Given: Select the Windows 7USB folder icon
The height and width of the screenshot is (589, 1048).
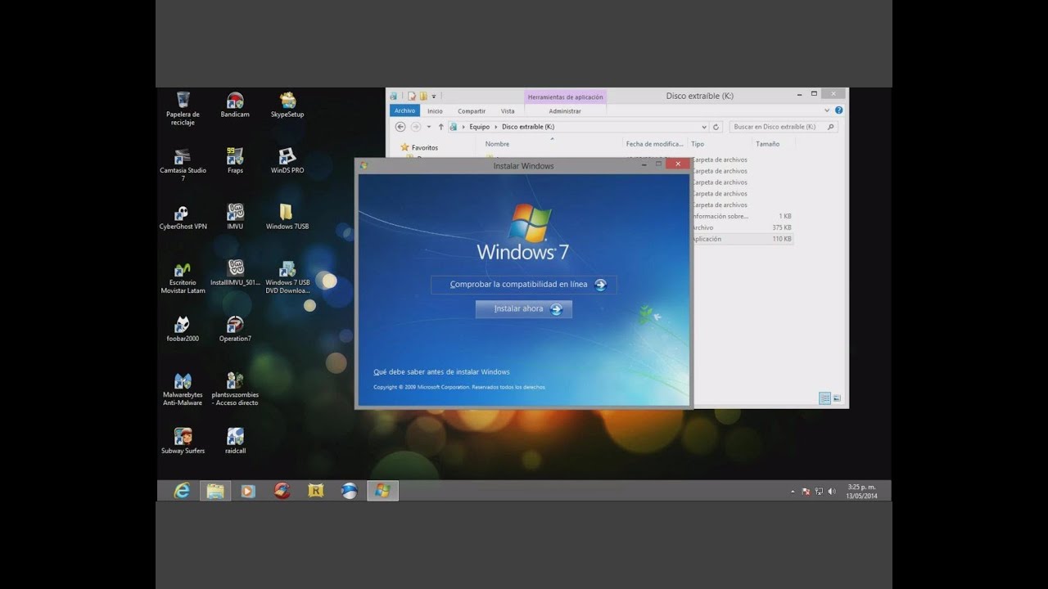Looking at the screenshot, I should coord(287,218).
